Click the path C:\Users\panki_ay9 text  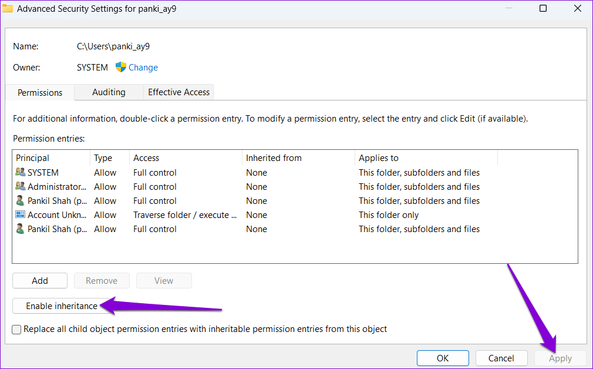(113, 46)
